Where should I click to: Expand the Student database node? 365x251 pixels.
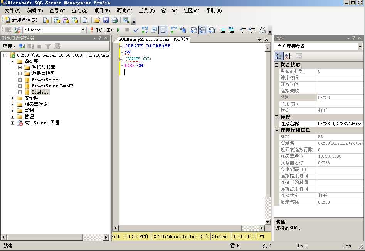[x=20, y=92]
